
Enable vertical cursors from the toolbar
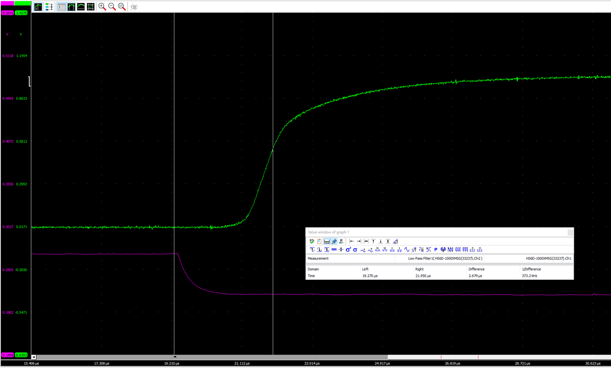point(72,6)
